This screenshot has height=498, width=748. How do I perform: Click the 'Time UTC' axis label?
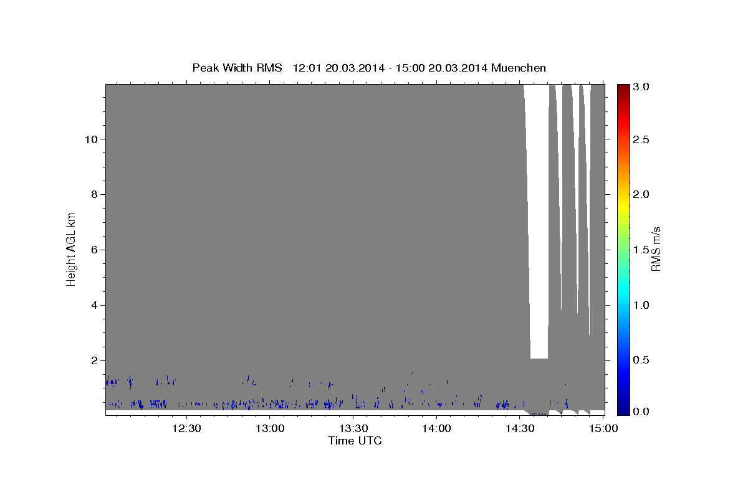(x=355, y=441)
